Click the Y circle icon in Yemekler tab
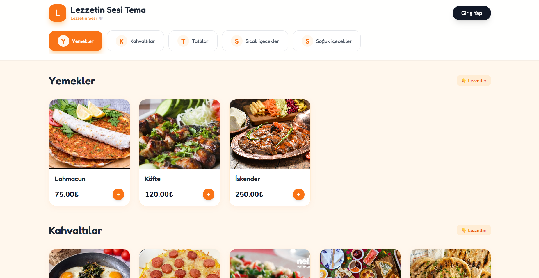539x278 pixels. [x=63, y=41]
